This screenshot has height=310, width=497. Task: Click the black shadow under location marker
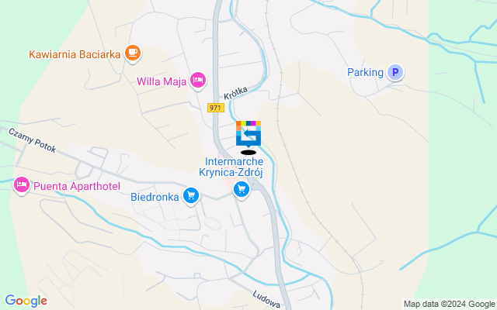pos(248,153)
